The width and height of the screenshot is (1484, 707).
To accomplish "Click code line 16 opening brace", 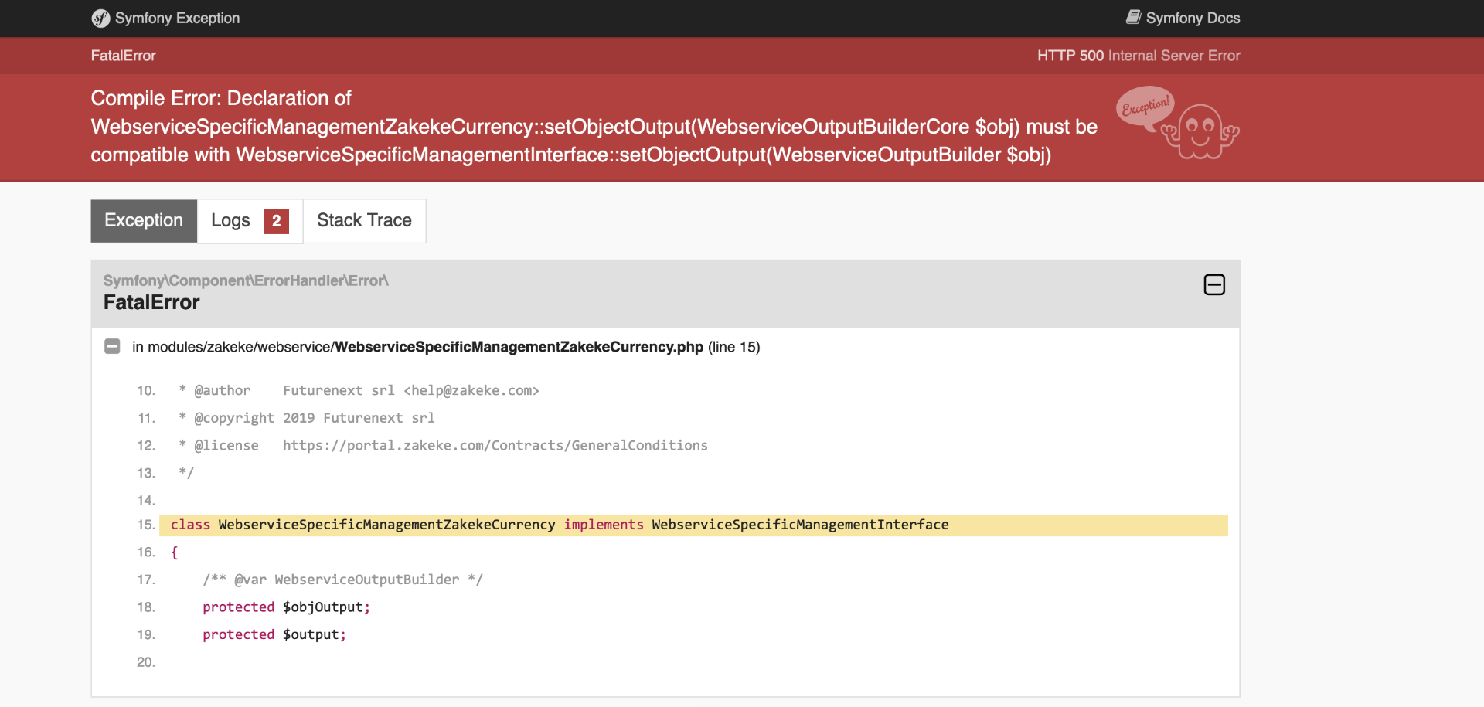I will click(175, 552).
